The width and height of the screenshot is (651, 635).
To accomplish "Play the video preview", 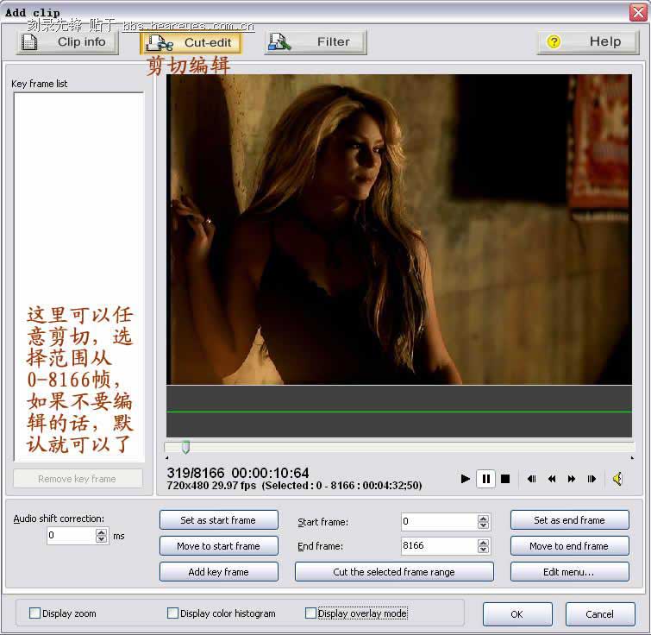I will click(x=466, y=479).
